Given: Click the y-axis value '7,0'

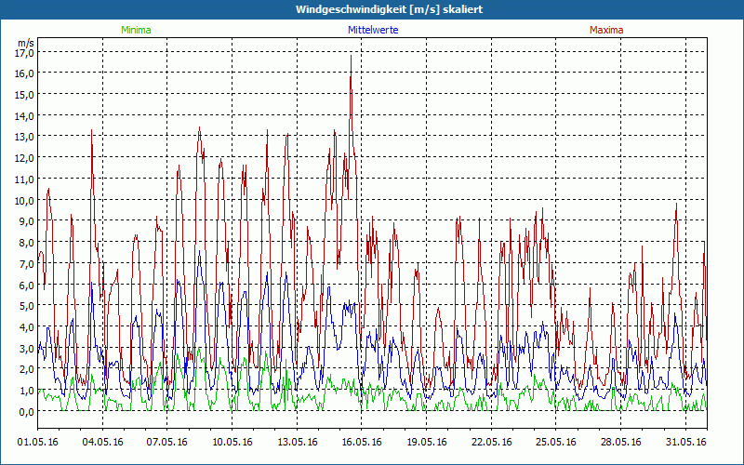Looking at the screenshot, I should (28, 264).
